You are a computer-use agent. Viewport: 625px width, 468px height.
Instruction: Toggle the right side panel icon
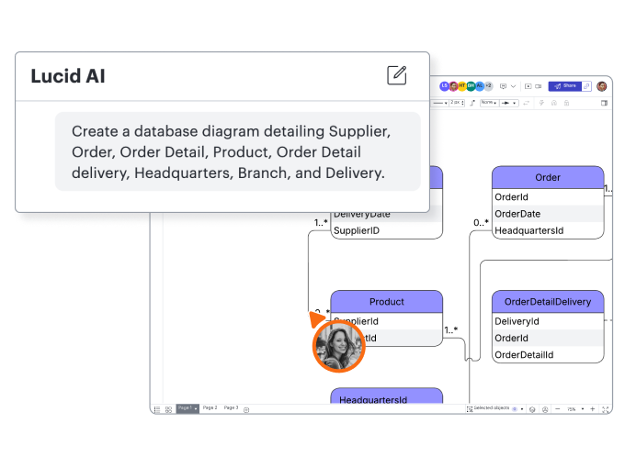tap(604, 103)
